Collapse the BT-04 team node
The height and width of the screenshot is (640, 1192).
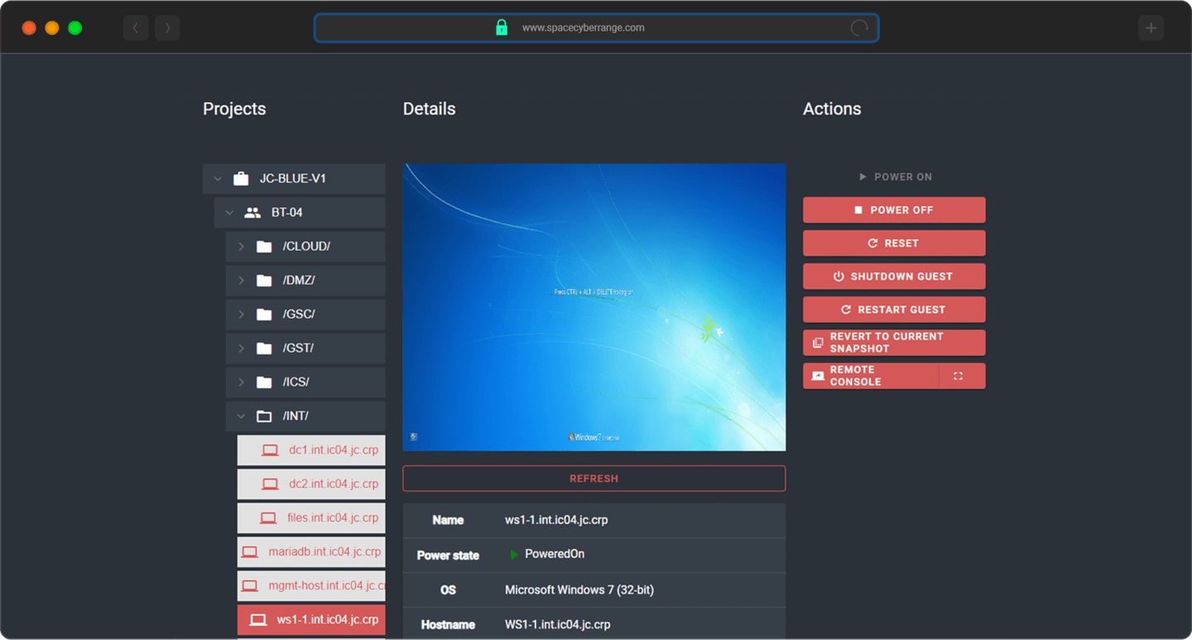click(229, 213)
